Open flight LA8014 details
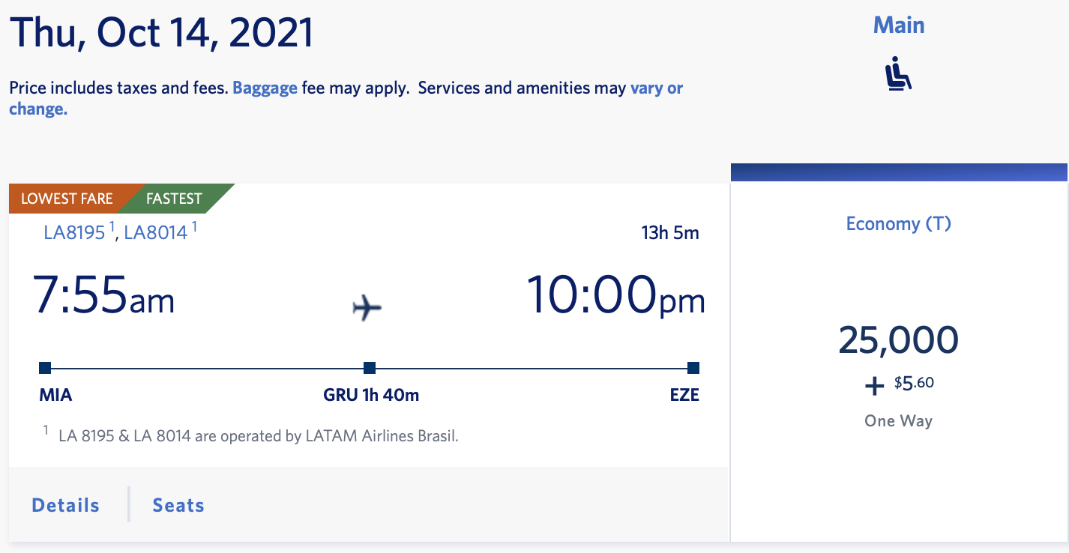Viewport: 1069px width, 553px height. click(x=155, y=232)
